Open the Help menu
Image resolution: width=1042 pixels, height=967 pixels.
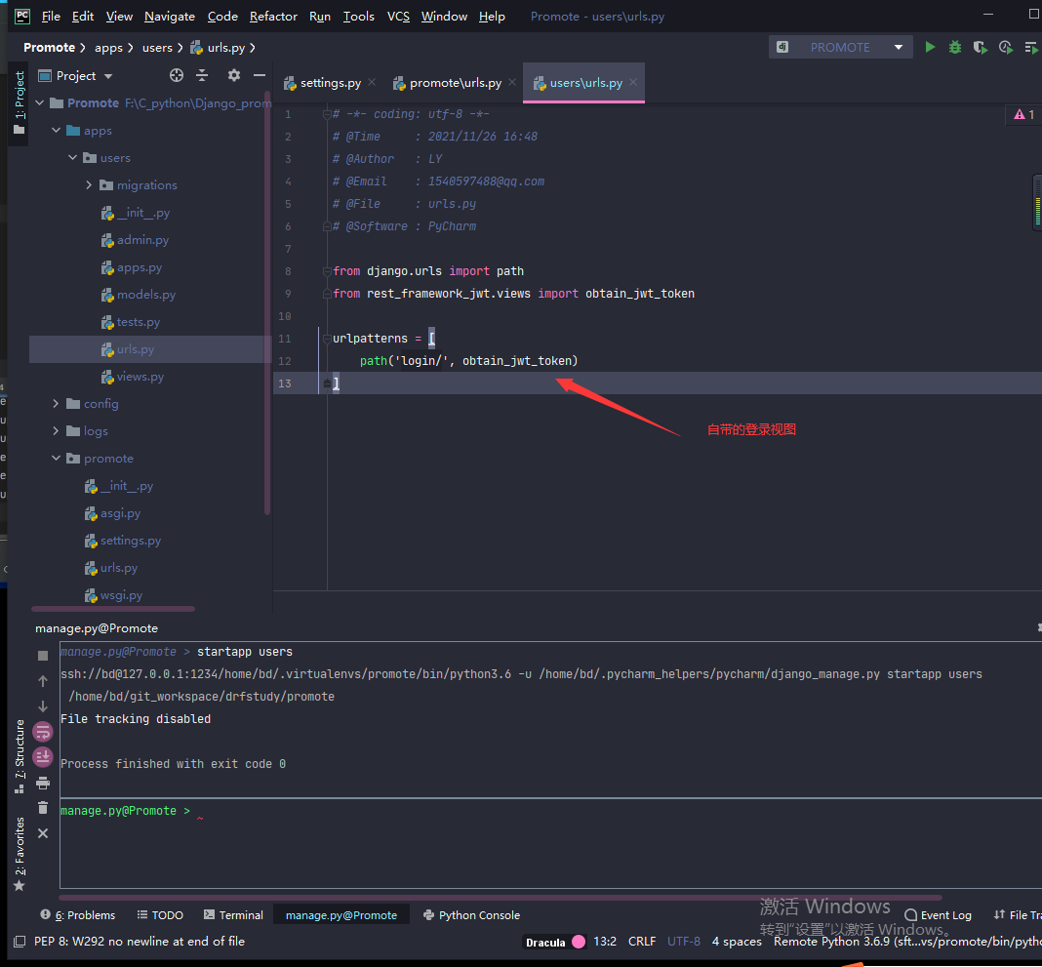click(x=492, y=16)
